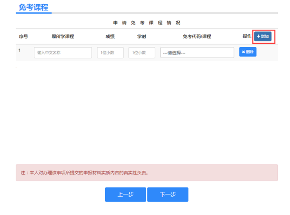Select the 免考课程 title tab
The image size is (290, 215).
[33, 7]
